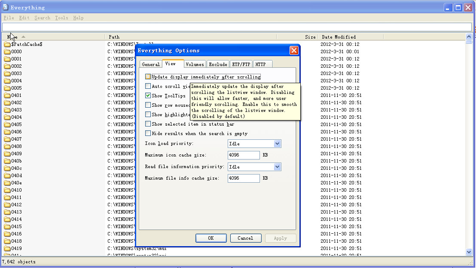476x268 pixels.
Task: Click the 0004 folder icon
Action: [x=7, y=81]
